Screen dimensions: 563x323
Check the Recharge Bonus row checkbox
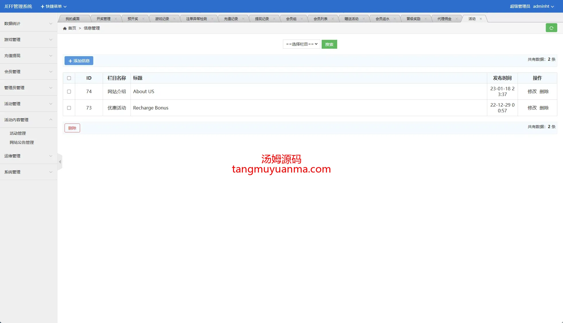69,108
